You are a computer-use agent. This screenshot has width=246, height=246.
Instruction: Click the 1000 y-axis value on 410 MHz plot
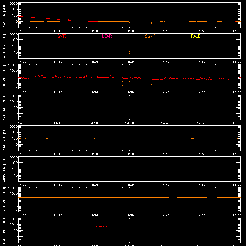click(14, 40)
